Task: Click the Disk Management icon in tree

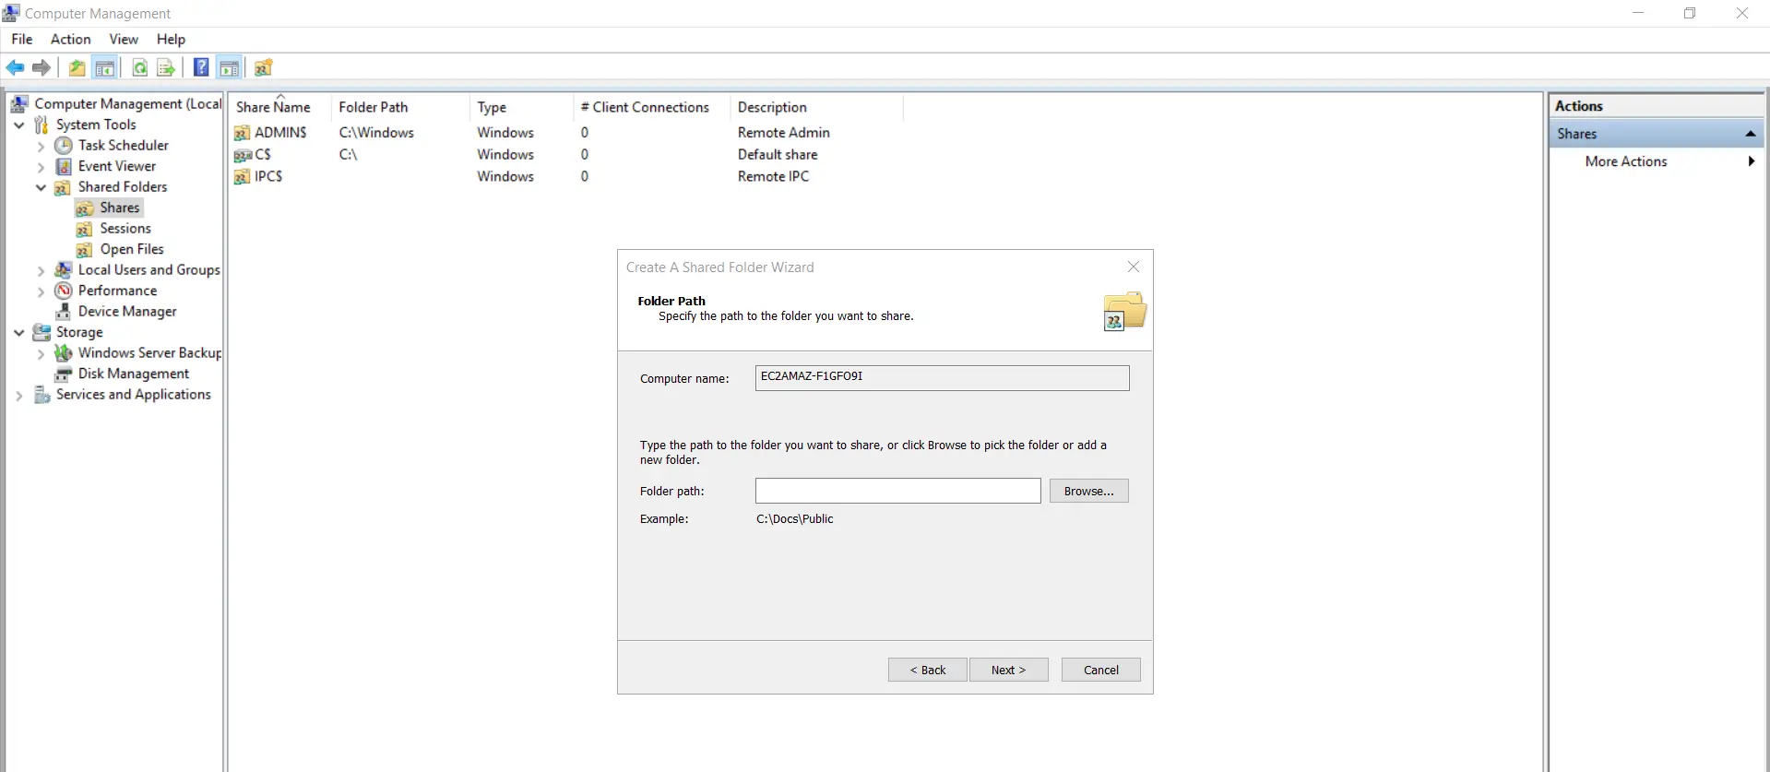Action: [64, 374]
